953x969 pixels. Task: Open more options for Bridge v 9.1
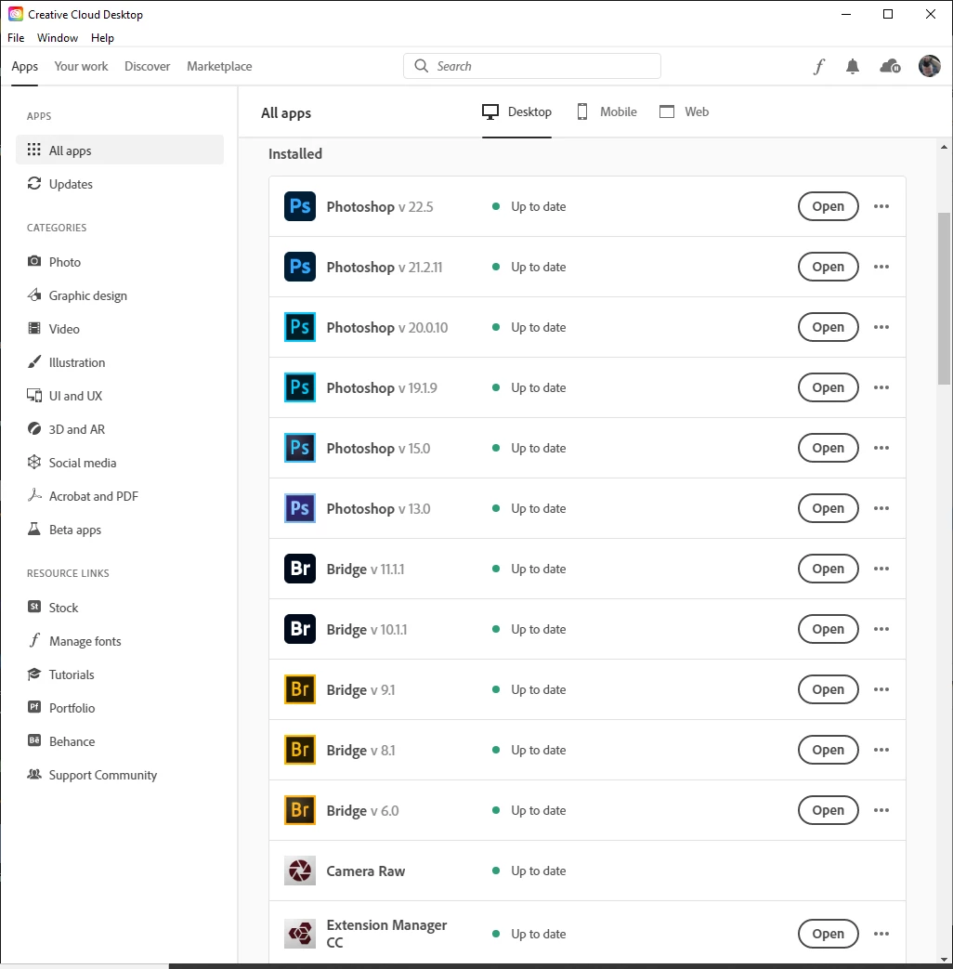point(881,689)
